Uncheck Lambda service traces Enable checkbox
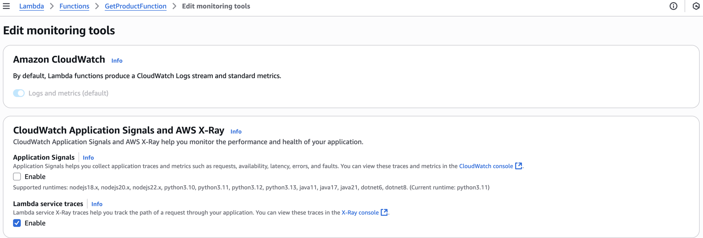Viewport: 703px width, 238px height. (17, 223)
